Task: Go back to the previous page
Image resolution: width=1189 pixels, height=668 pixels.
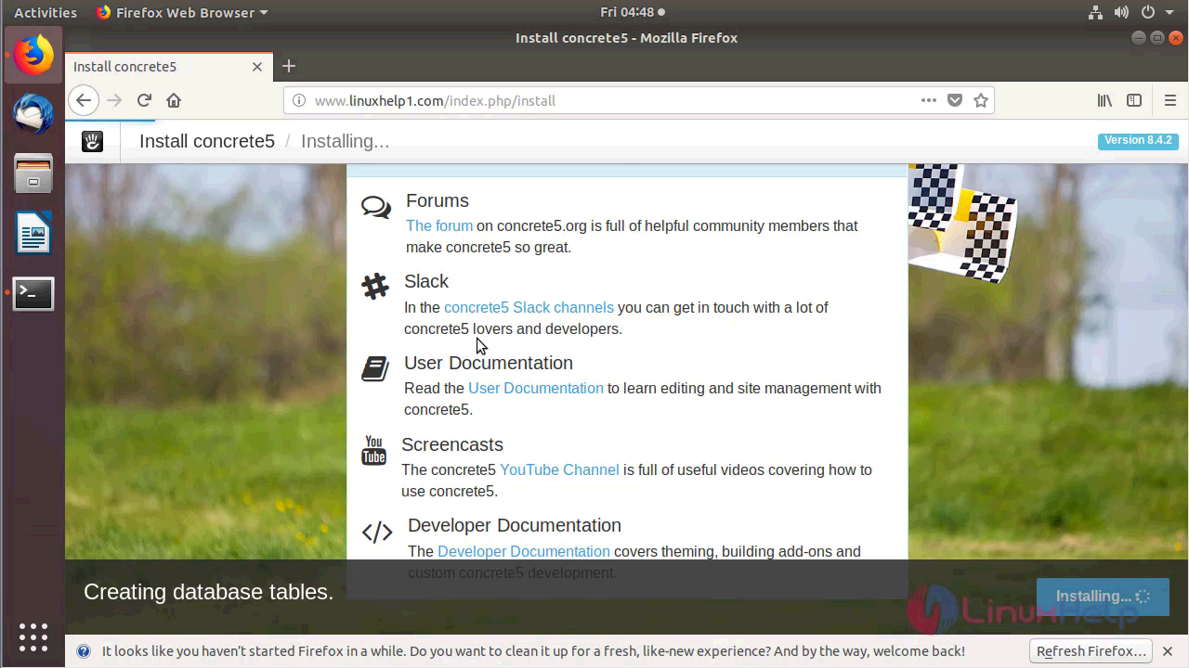Action: coord(84,100)
